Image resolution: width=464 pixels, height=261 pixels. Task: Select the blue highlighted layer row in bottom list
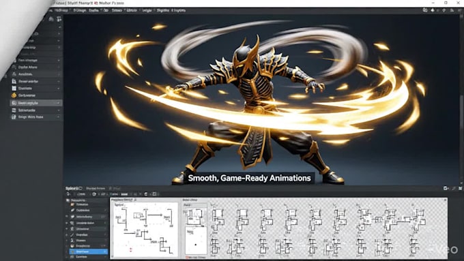[x=88, y=251]
